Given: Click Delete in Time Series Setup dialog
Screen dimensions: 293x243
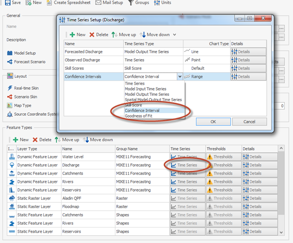Looking at the screenshot, I should point(99,34).
